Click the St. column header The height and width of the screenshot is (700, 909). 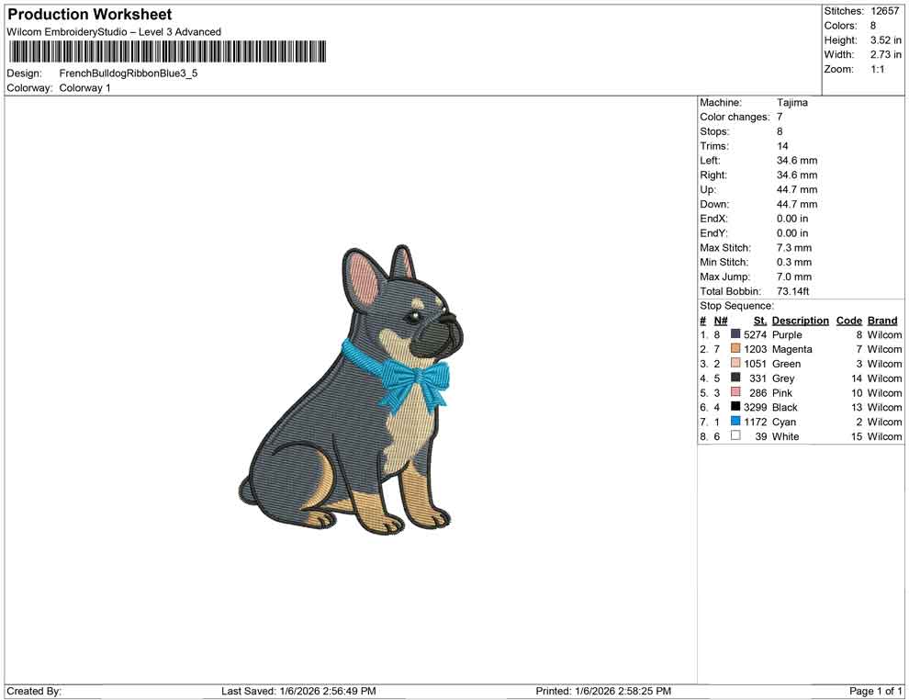point(758,320)
